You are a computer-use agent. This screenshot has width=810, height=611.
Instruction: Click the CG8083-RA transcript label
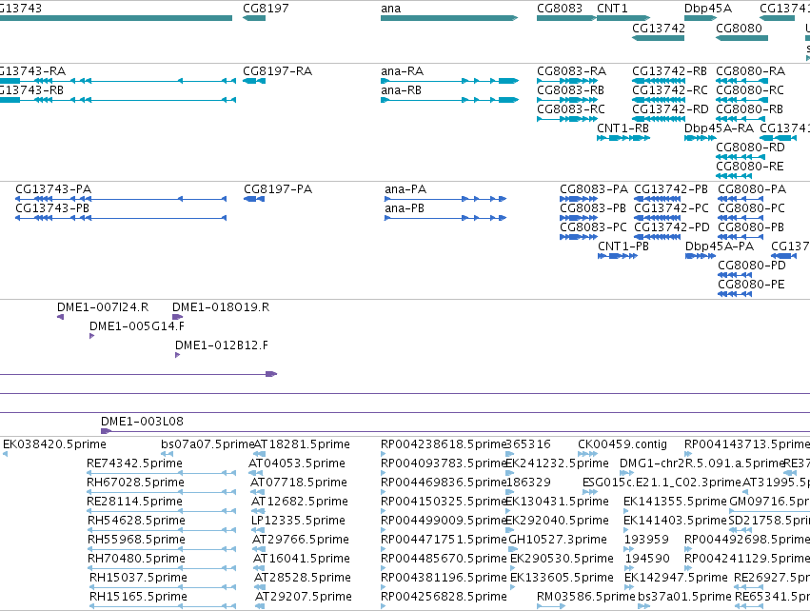coord(571,70)
